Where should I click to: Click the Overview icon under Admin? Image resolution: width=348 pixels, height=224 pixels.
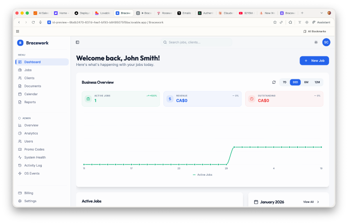20,125
